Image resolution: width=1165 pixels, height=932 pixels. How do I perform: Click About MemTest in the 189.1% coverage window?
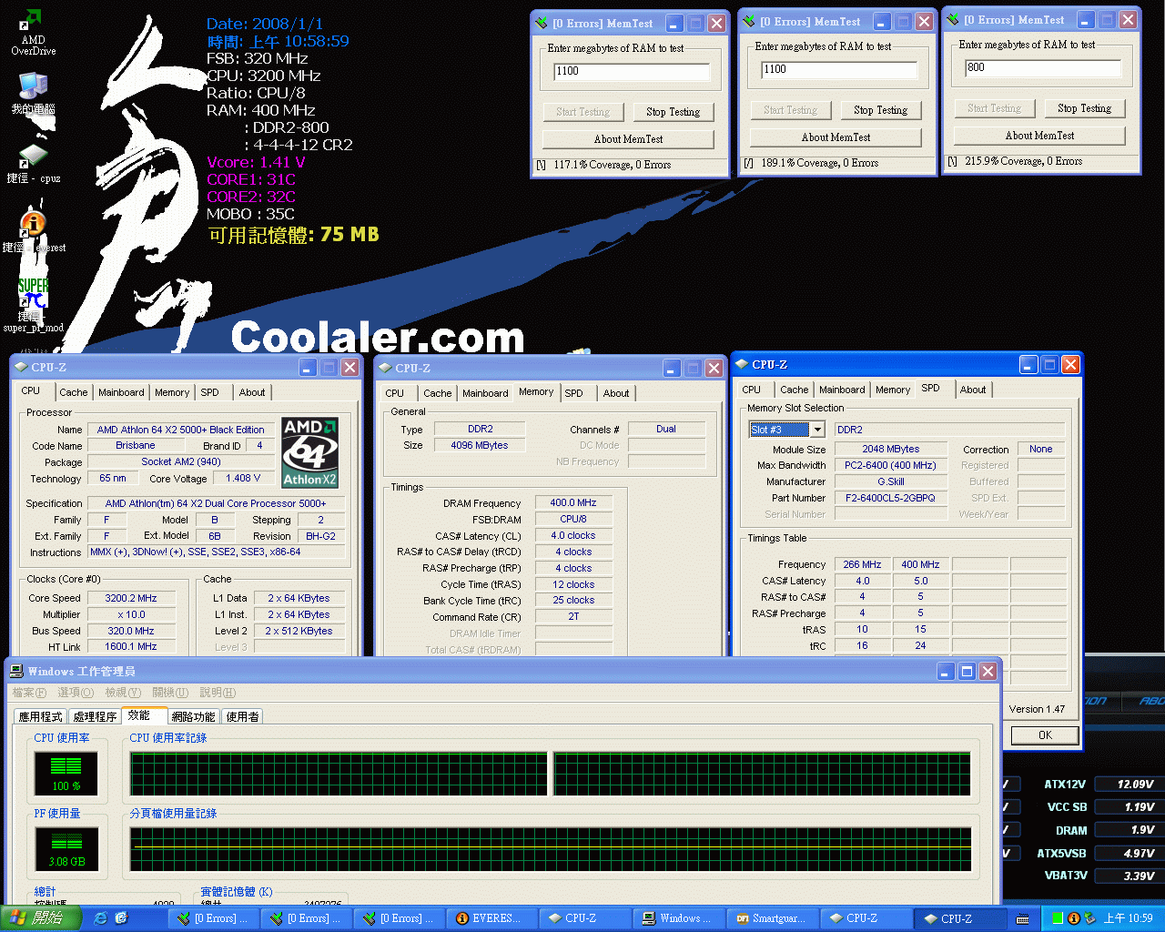pyautogui.click(x=836, y=137)
